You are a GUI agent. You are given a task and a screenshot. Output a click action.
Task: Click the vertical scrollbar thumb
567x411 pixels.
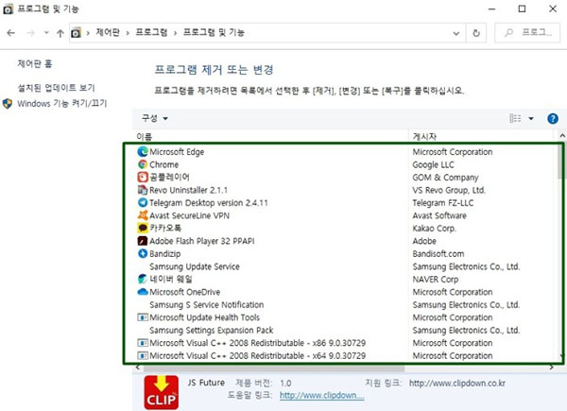(561, 162)
